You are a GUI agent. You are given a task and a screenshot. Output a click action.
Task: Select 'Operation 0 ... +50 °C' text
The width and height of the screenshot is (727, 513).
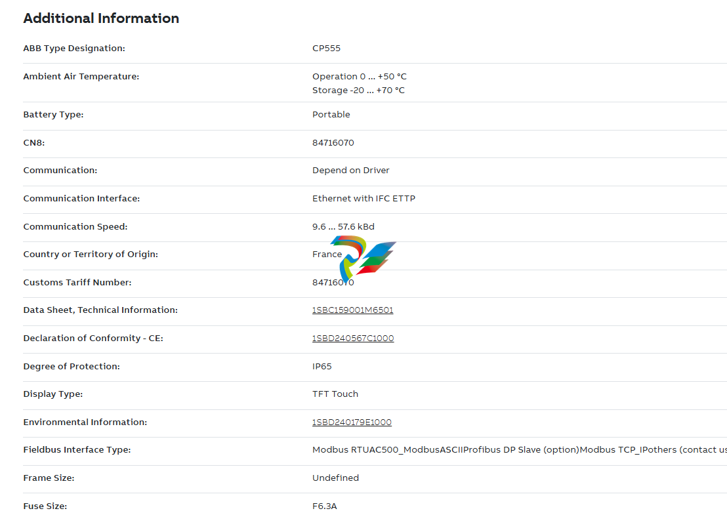click(x=360, y=77)
